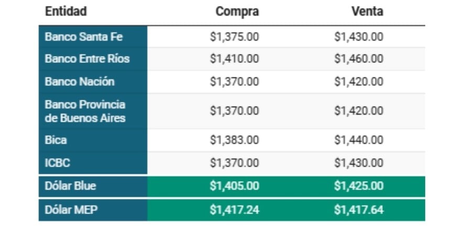
Task: Select the Banco Nación row label
Action: (80, 82)
